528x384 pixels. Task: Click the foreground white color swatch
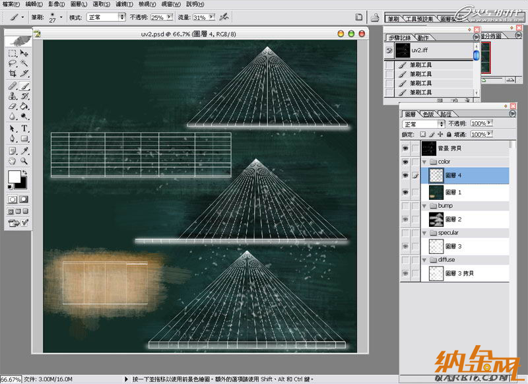[13, 177]
